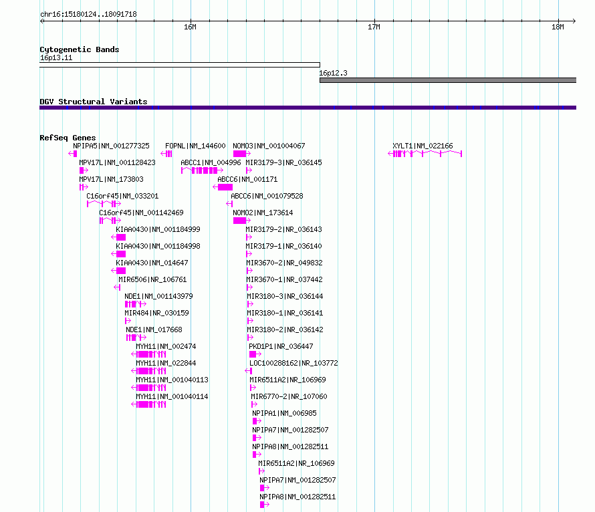595x512 pixels.
Task: Select the C16orf45 NM_001142469 gene glyph
Action: click(x=110, y=221)
